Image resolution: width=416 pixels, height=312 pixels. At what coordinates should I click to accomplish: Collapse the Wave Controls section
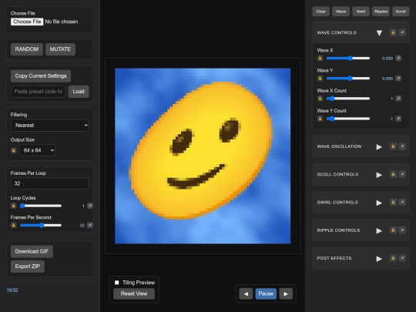(x=379, y=33)
